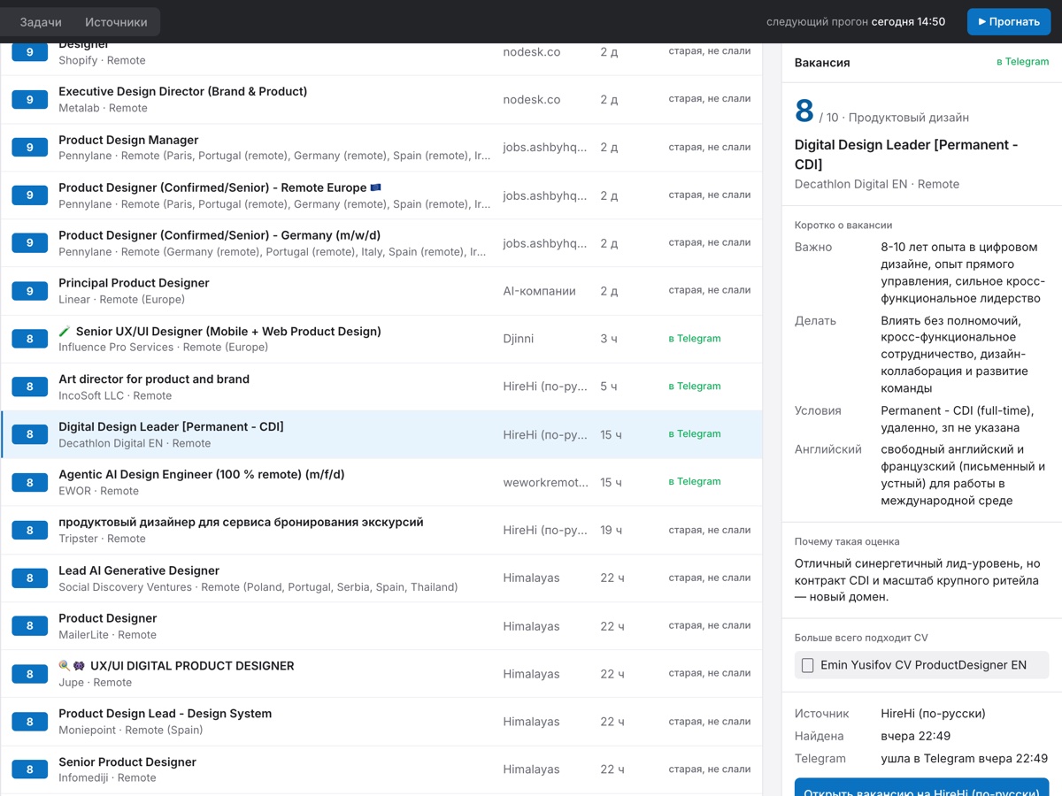Click the в Telegram status on the Influence Pro Services row

pos(694,339)
